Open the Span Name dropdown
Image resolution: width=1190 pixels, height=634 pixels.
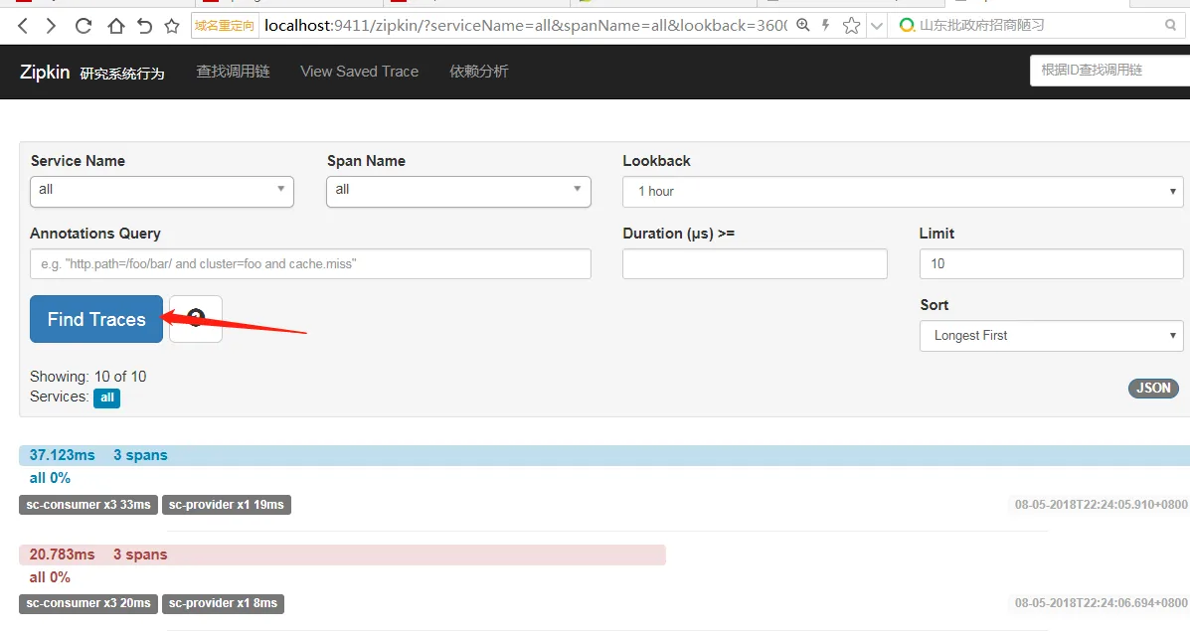458,191
